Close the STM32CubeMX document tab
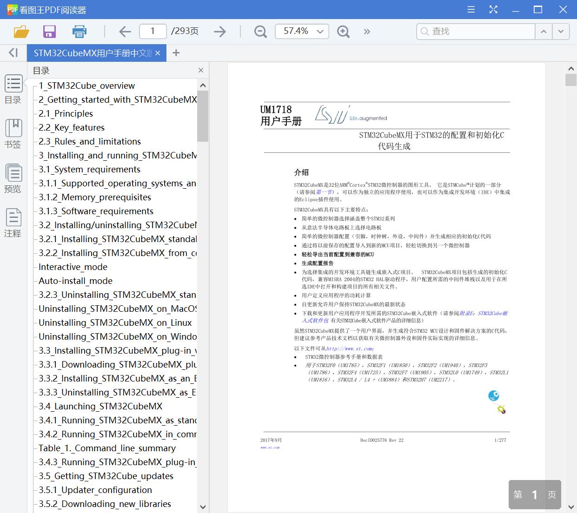Screen dimensions: 577x513 (x=158, y=53)
